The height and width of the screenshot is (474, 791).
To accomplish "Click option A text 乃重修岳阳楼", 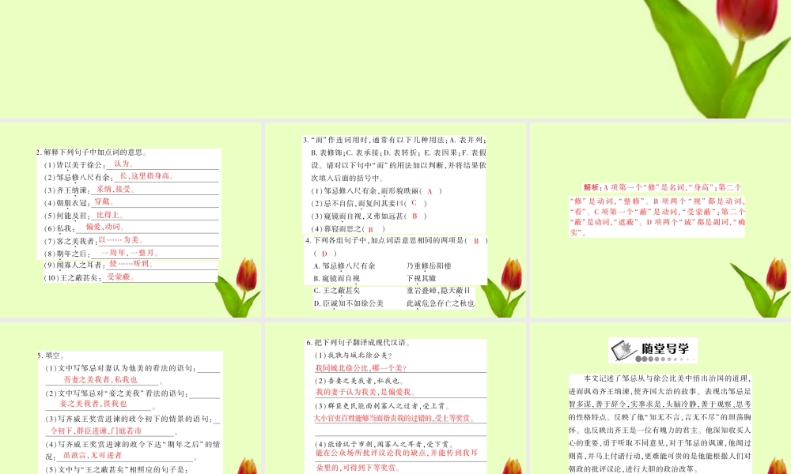I will point(429,265).
